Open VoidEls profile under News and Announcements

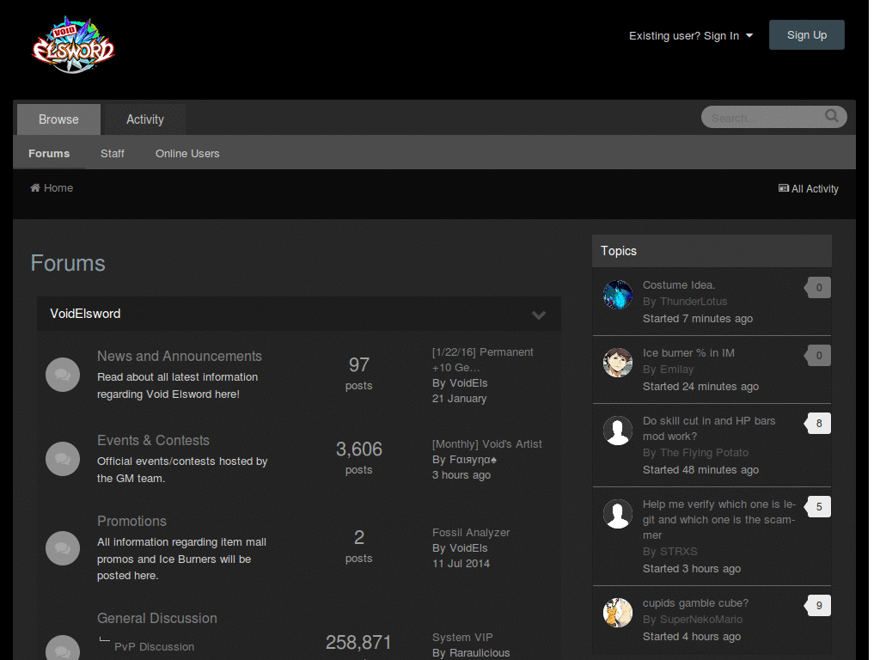[x=467, y=382]
